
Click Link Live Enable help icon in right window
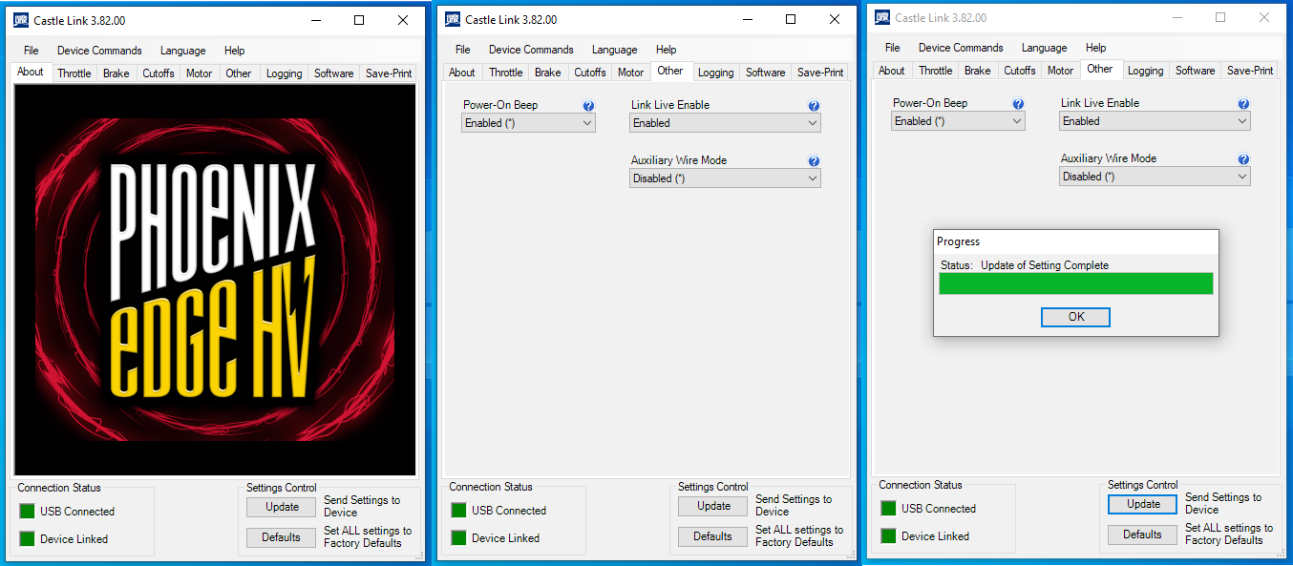coord(1243,105)
